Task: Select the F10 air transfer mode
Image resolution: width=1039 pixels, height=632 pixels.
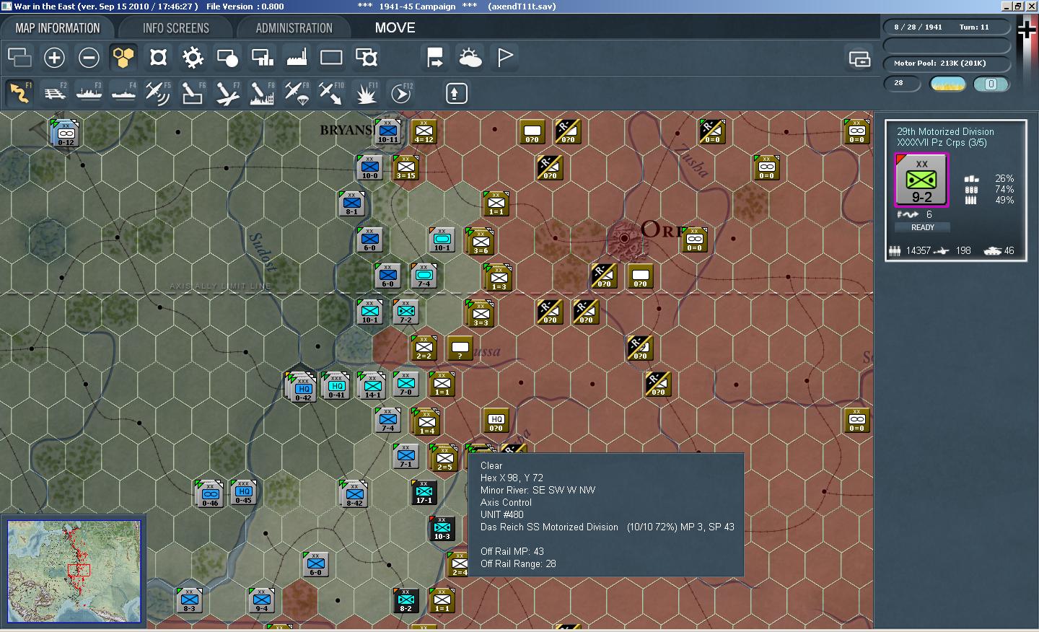Action: [331, 93]
